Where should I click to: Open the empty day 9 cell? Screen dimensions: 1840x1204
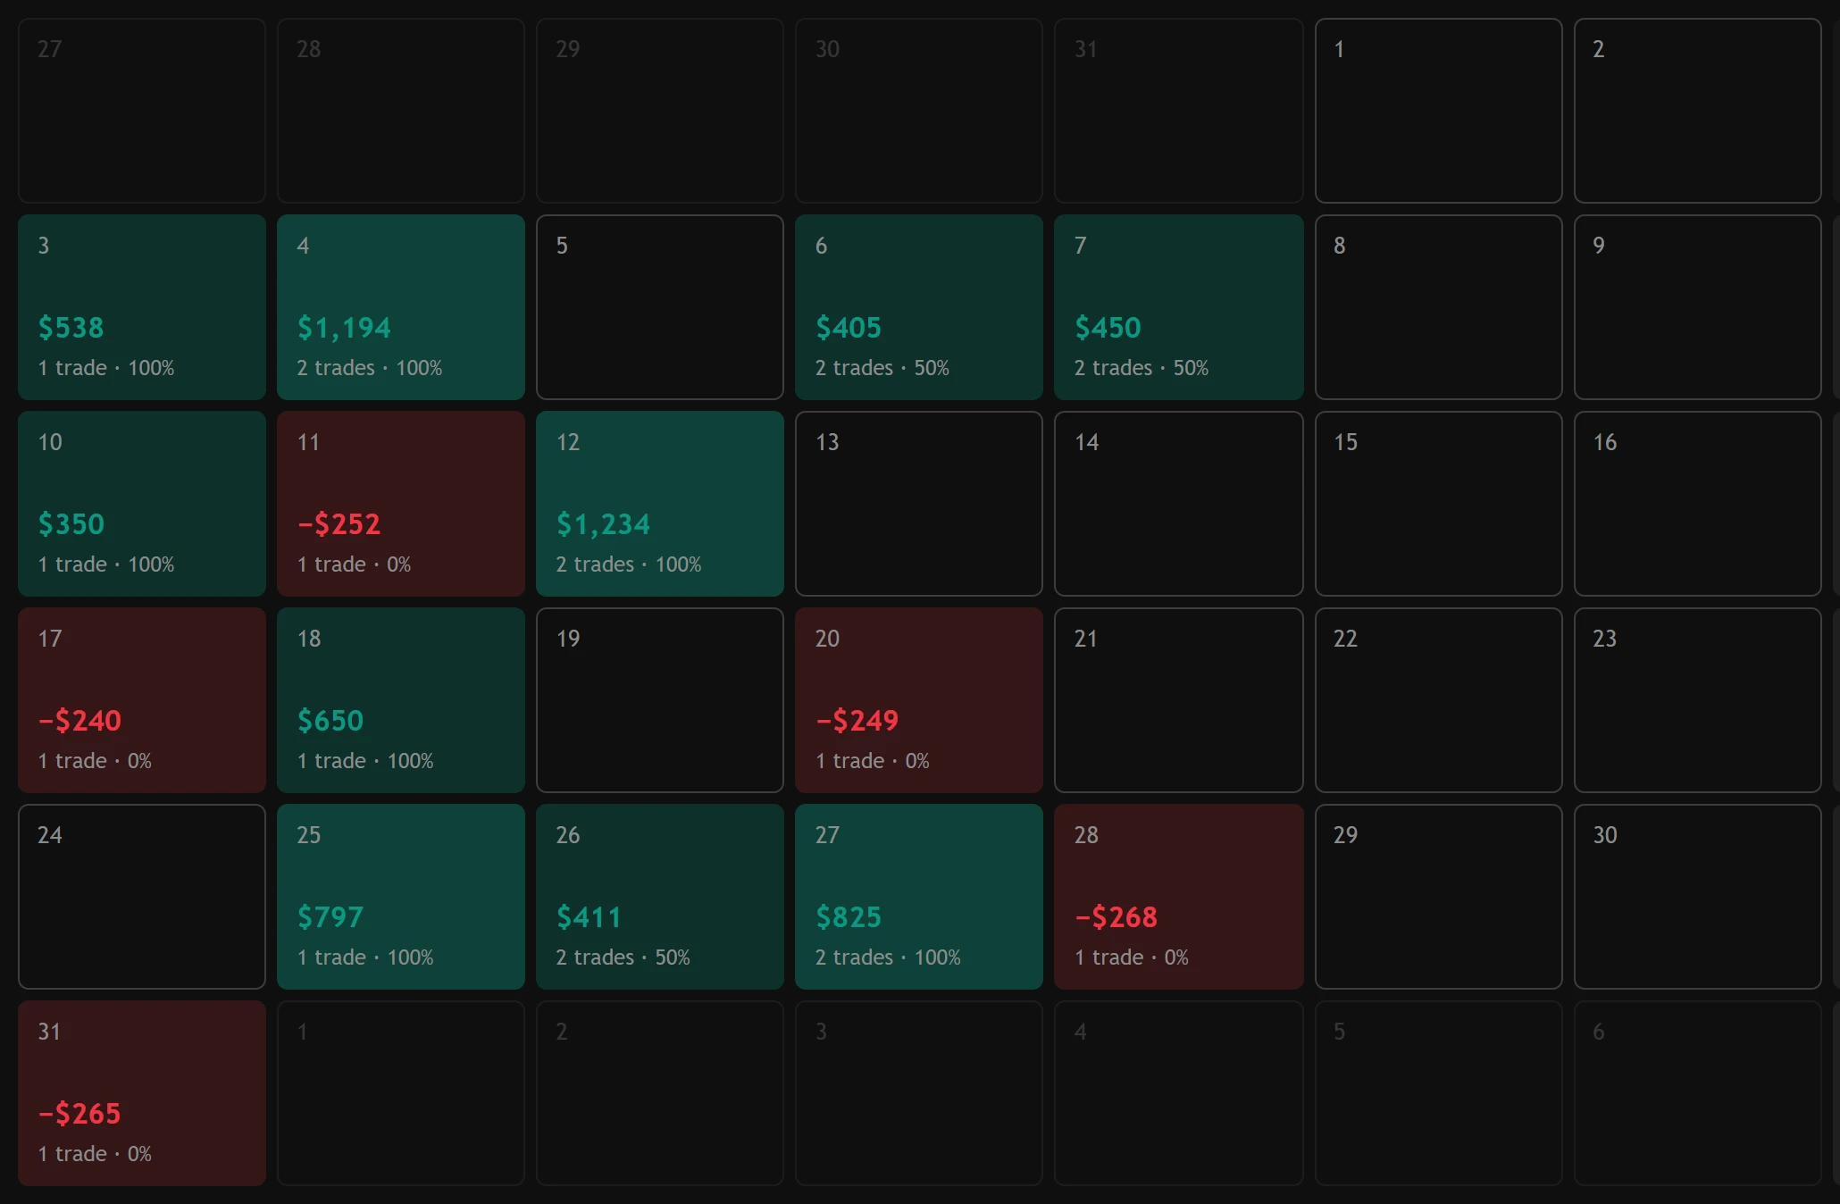[1697, 307]
